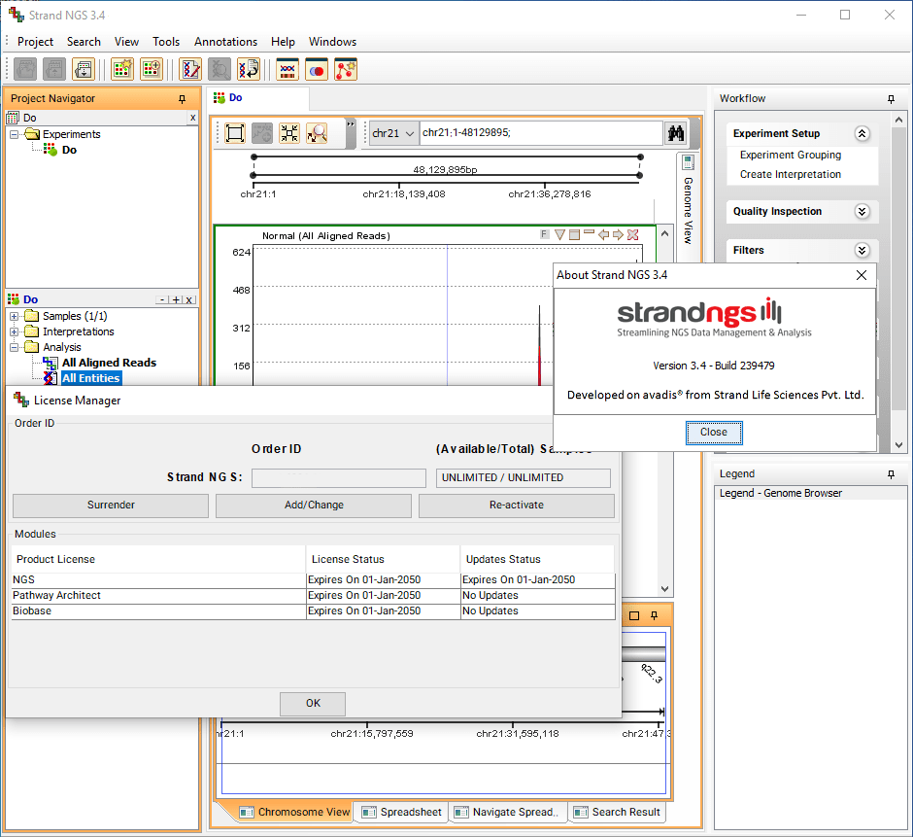Viewport: 913px width, 837px height.
Task: Click the shrink inward arrows zoom icon
Action: coord(289,133)
